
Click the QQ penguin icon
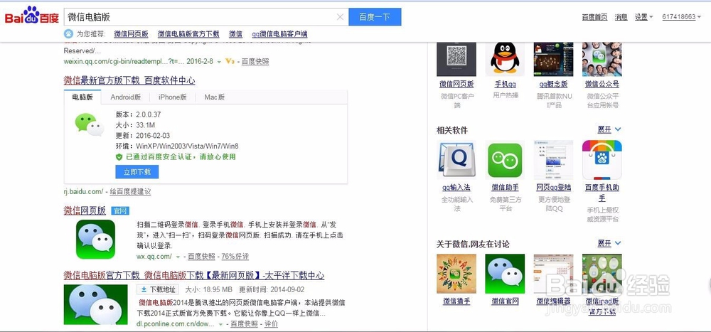pyautogui.click(x=505, y=59)
